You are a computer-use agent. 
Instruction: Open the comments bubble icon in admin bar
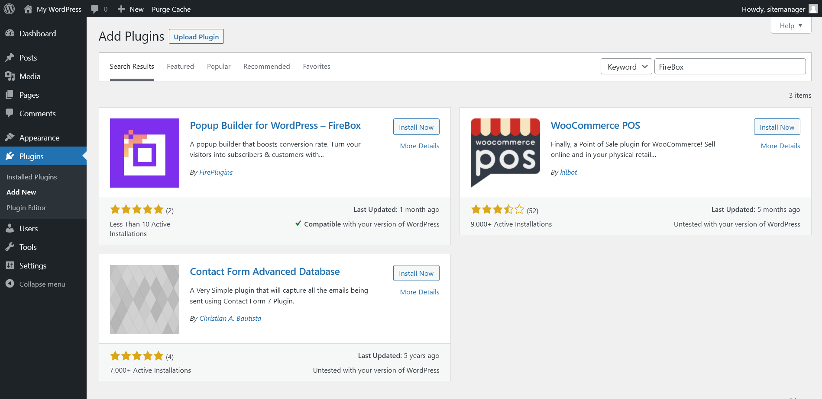95,9
